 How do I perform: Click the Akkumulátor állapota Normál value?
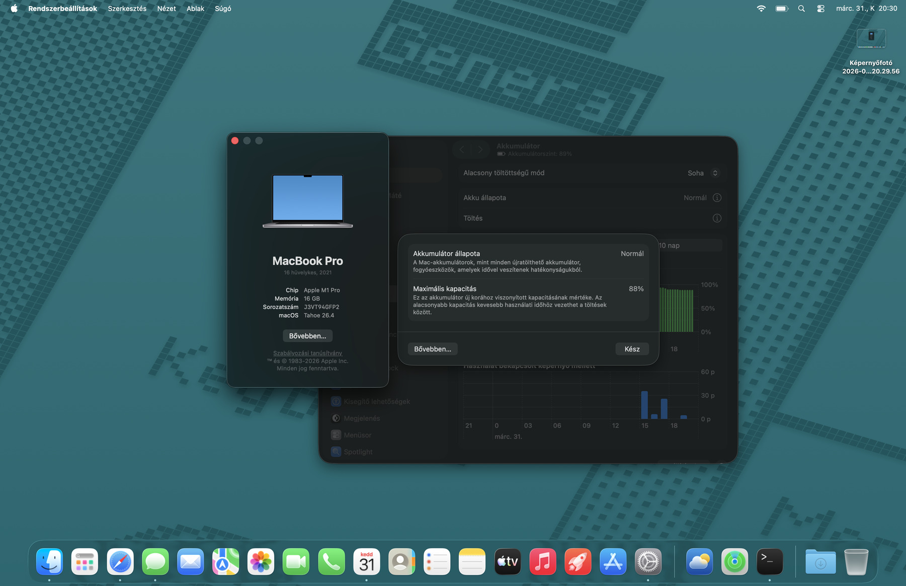tap(632, 254)
